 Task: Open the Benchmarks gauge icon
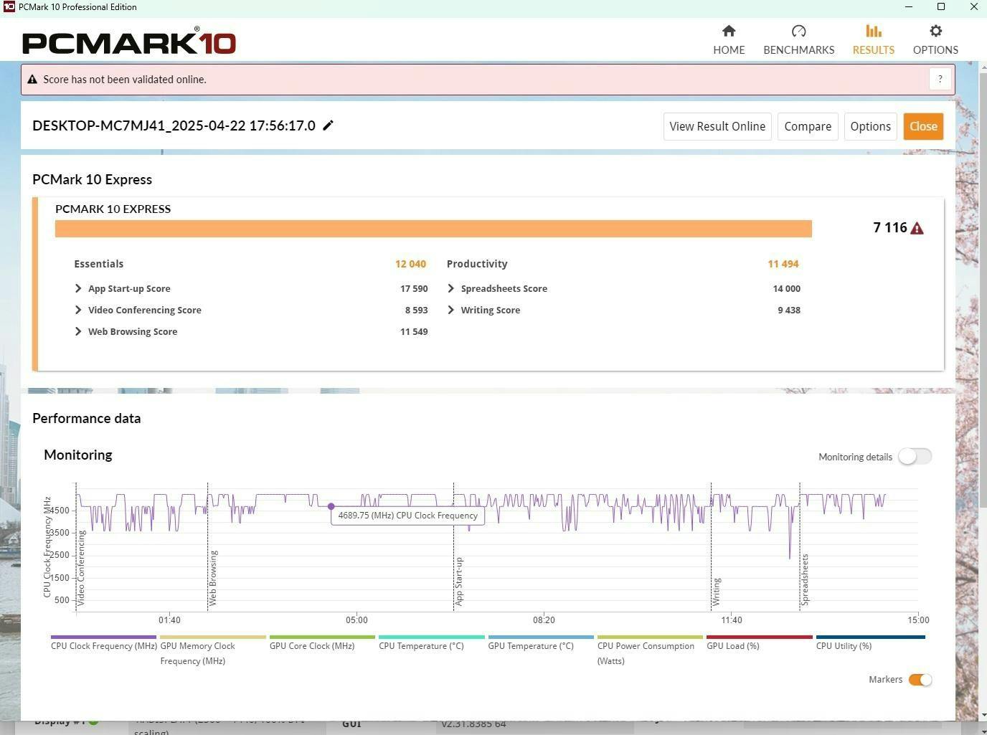tap(798, 31)
